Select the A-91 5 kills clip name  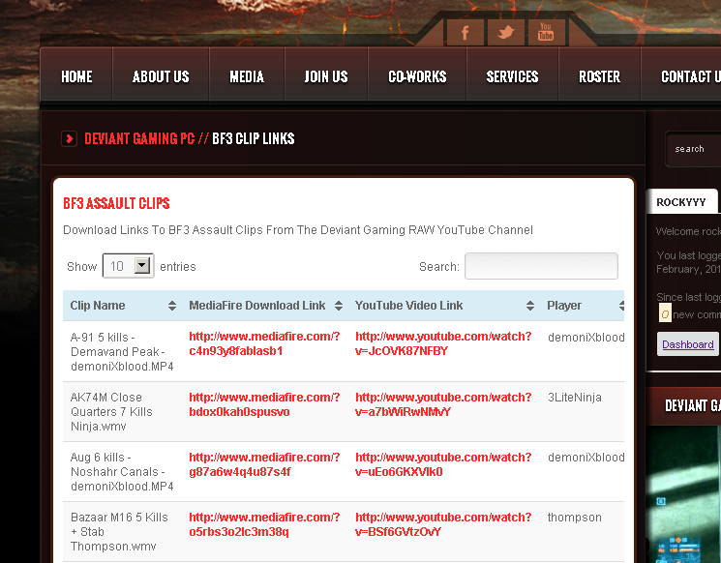tap(122, 351)
